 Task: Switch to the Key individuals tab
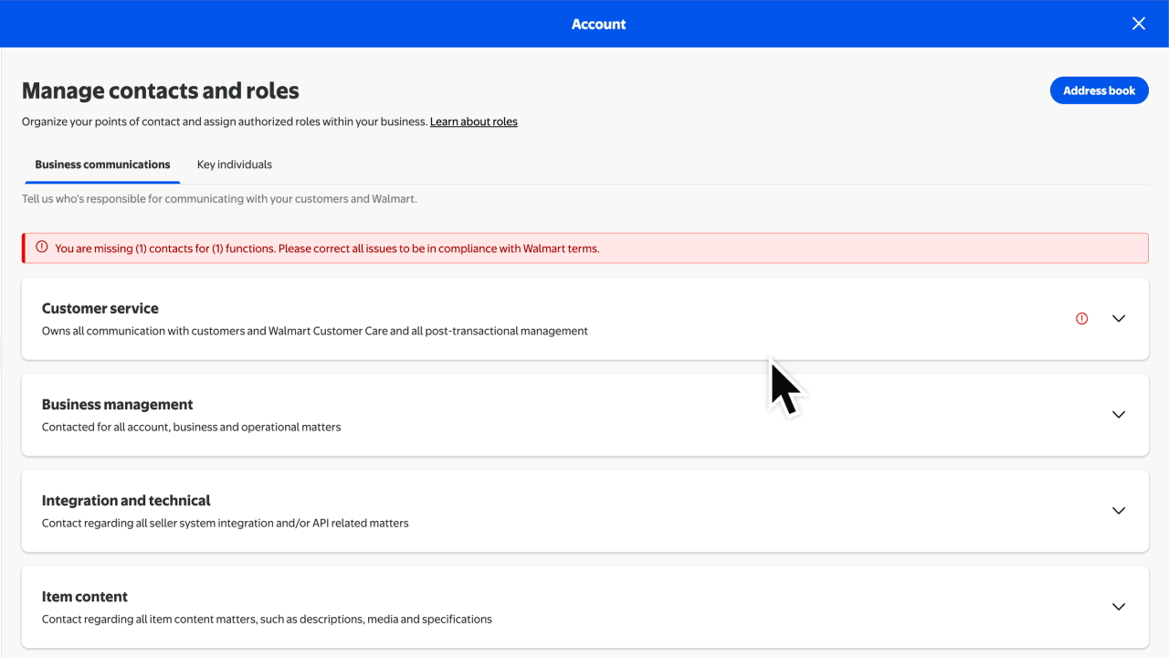point(235,164)
